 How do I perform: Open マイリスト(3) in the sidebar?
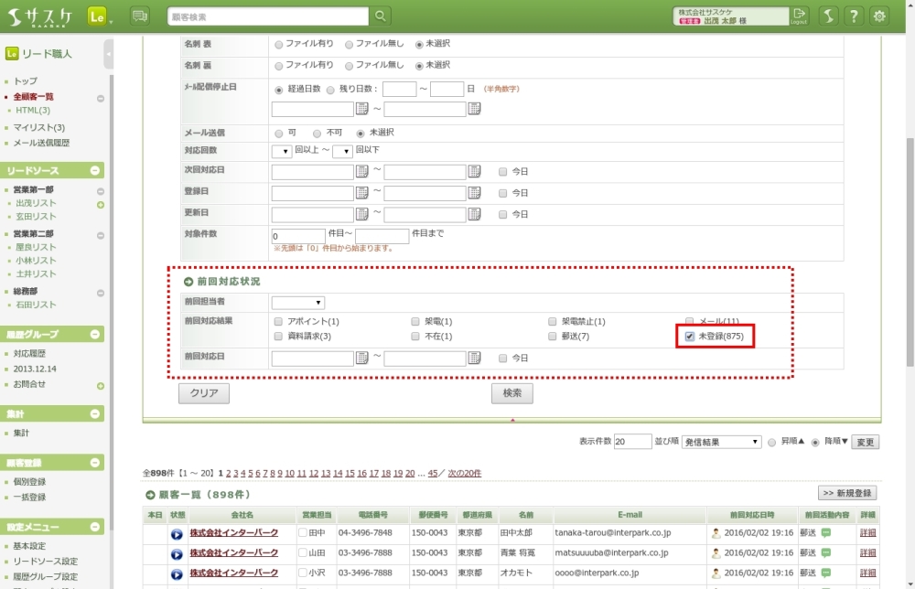pyautogui.click(x=39, y=127)
